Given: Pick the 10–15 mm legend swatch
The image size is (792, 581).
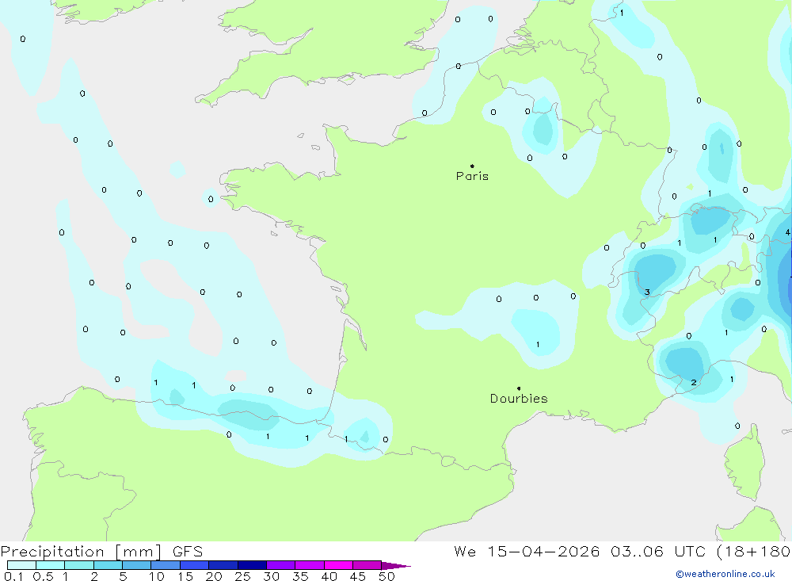Looking at the screenshot, I should tap(166, 565).
